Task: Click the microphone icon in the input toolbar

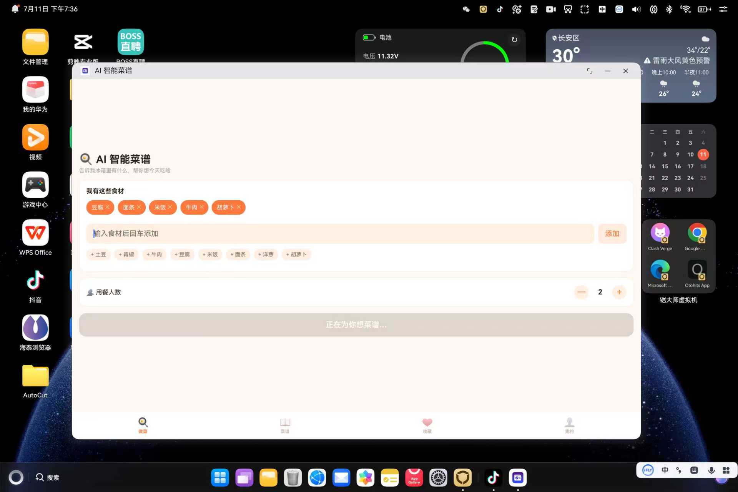Action: (711, 470)
